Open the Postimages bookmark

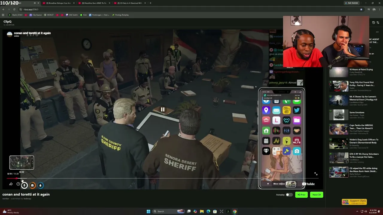coord(99,15)
